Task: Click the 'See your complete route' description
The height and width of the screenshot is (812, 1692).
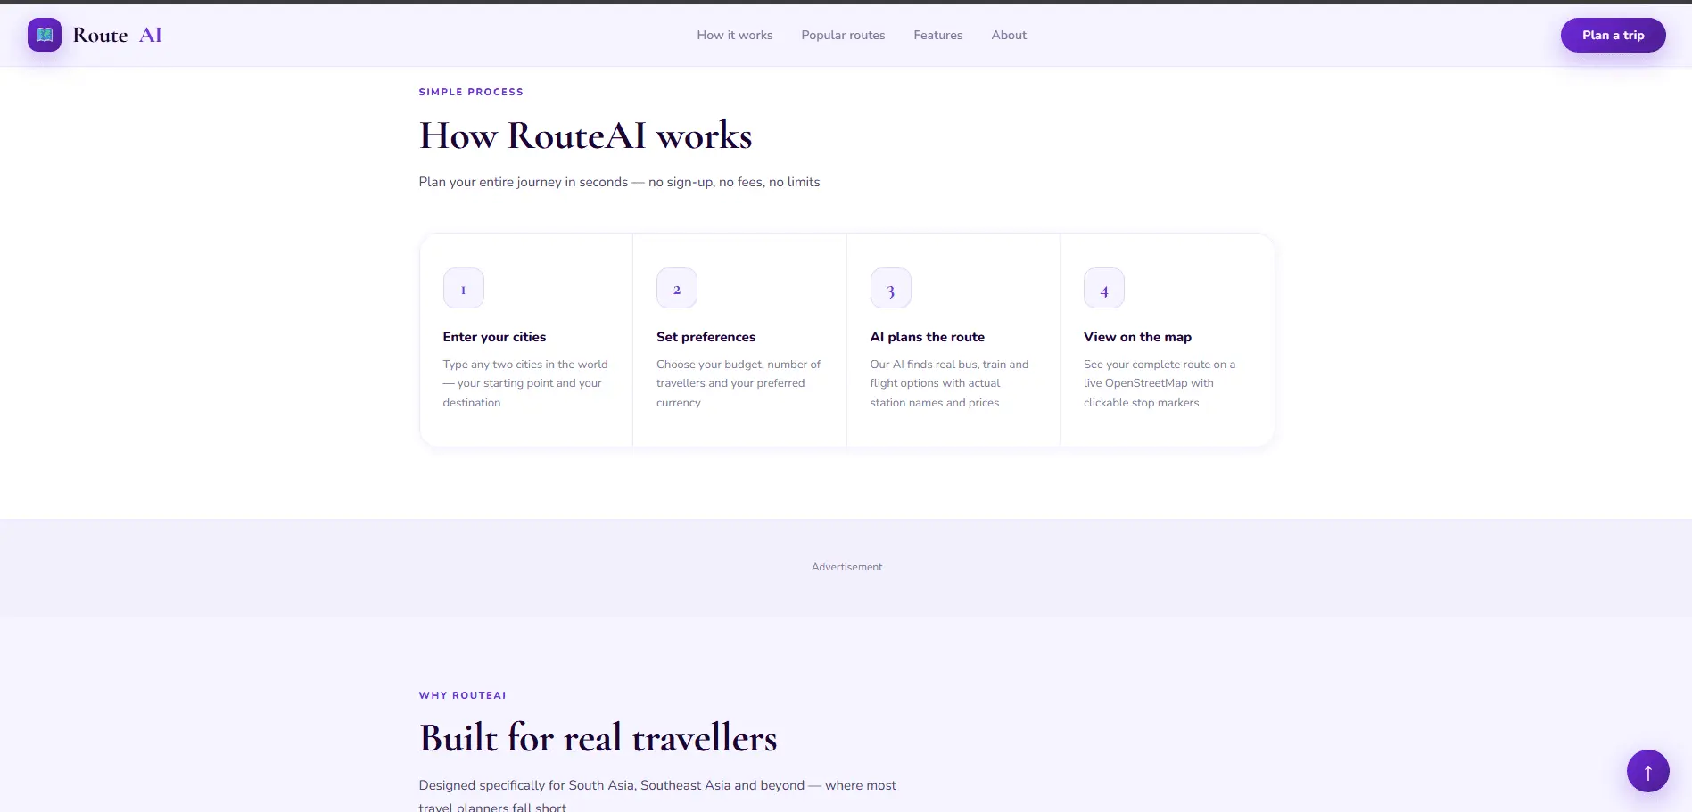Action: [x=1160, y=383]
